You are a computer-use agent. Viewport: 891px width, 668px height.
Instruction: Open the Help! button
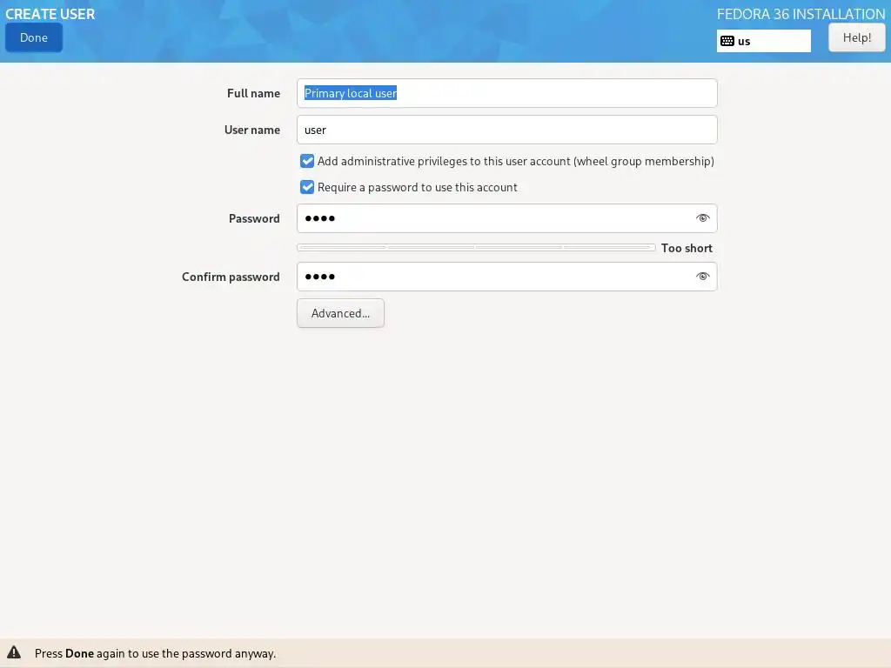pos(856,37)
